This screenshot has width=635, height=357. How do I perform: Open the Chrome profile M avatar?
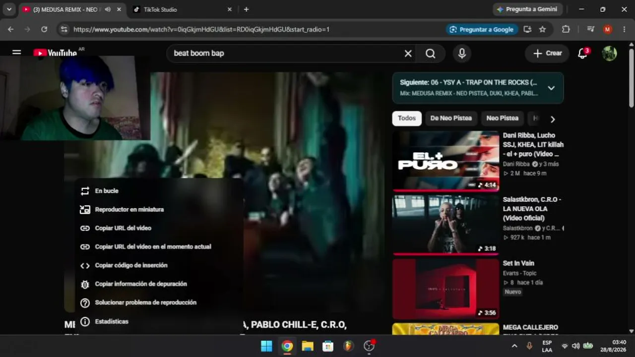pos(608,29)
